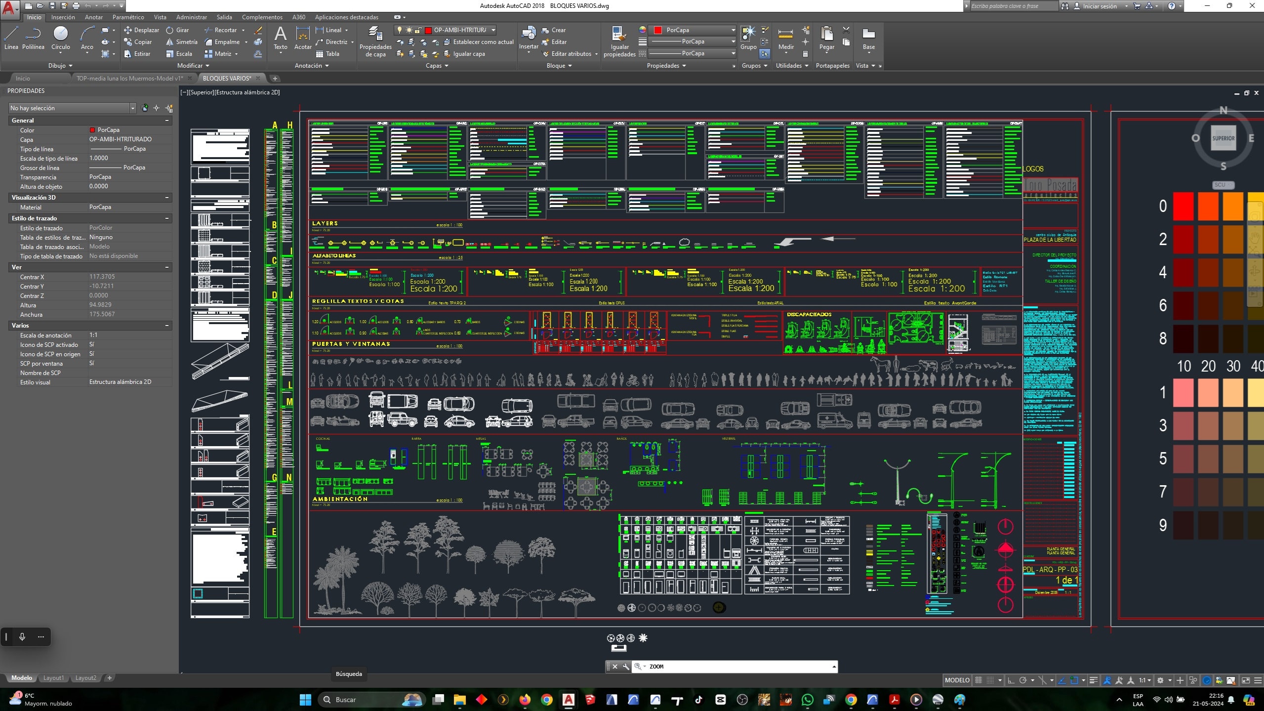Click the PorCapa color swatch in the Properties palette
This screenshot has height=711, width=1264.
coord(92,129)
